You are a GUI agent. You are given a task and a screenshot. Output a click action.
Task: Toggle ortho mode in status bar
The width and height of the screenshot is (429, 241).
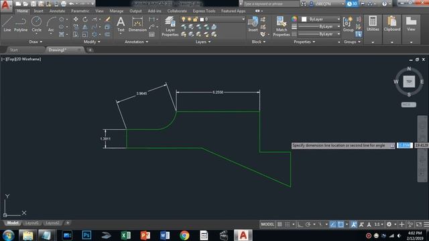tap(300, 224)
